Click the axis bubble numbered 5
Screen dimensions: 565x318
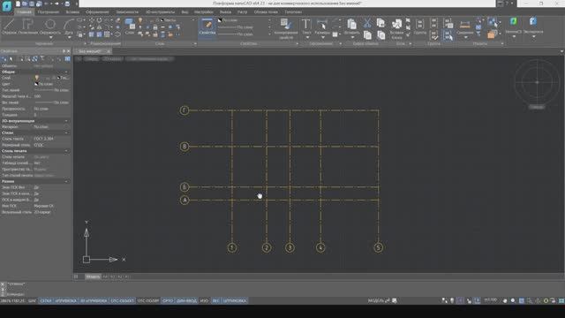point(379,247)
